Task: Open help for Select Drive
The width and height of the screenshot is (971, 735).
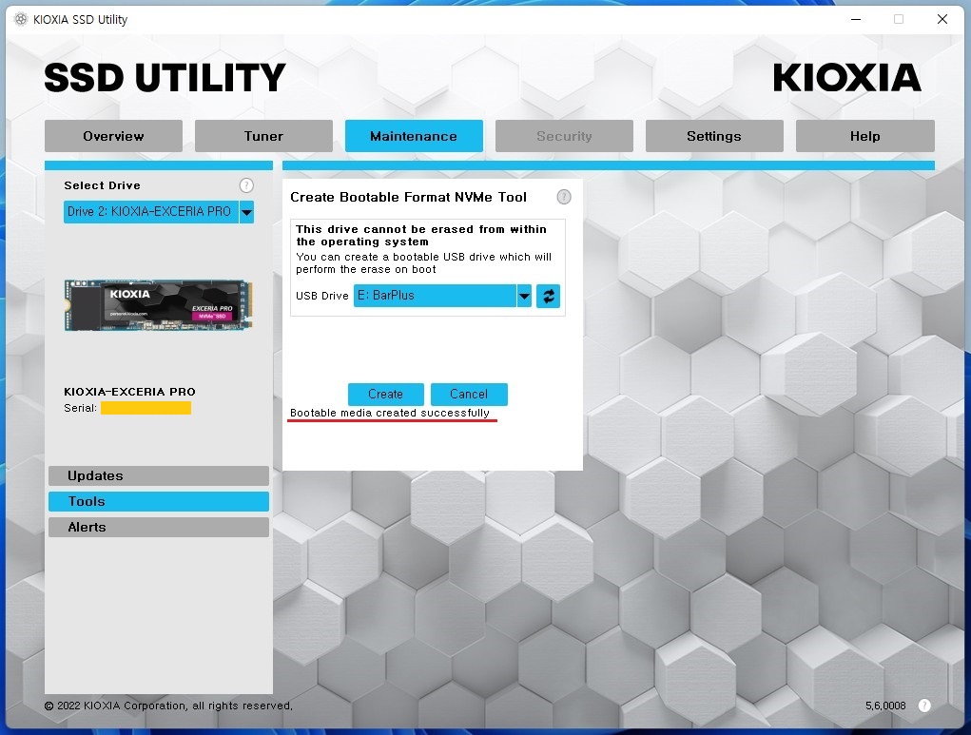Action: pyautogui.click(x=246, y=185)
